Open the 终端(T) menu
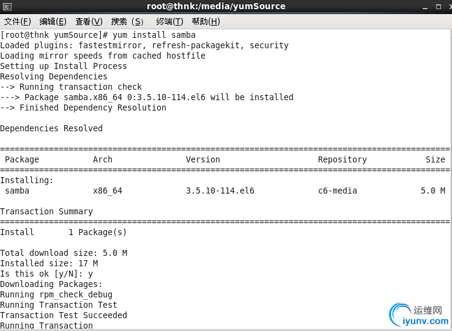 click(x=169, y=21)
